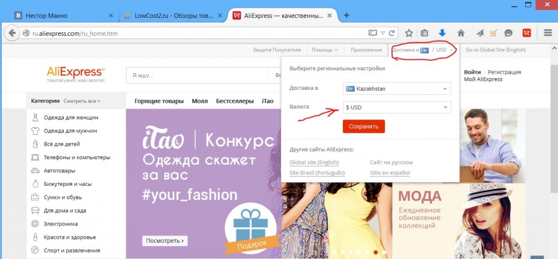Click the lipstick icon for Красота и здоровье
This screenshot has width=558, height=259.
(35, 237)
